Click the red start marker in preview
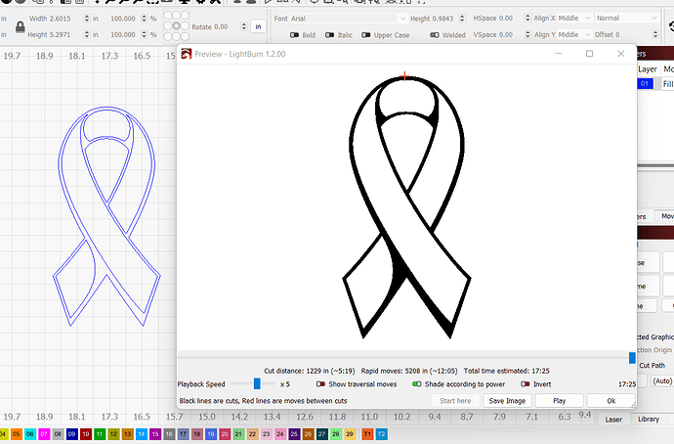Image resolution: width=674 pixels, height=444 pixels. coord(404,76)
